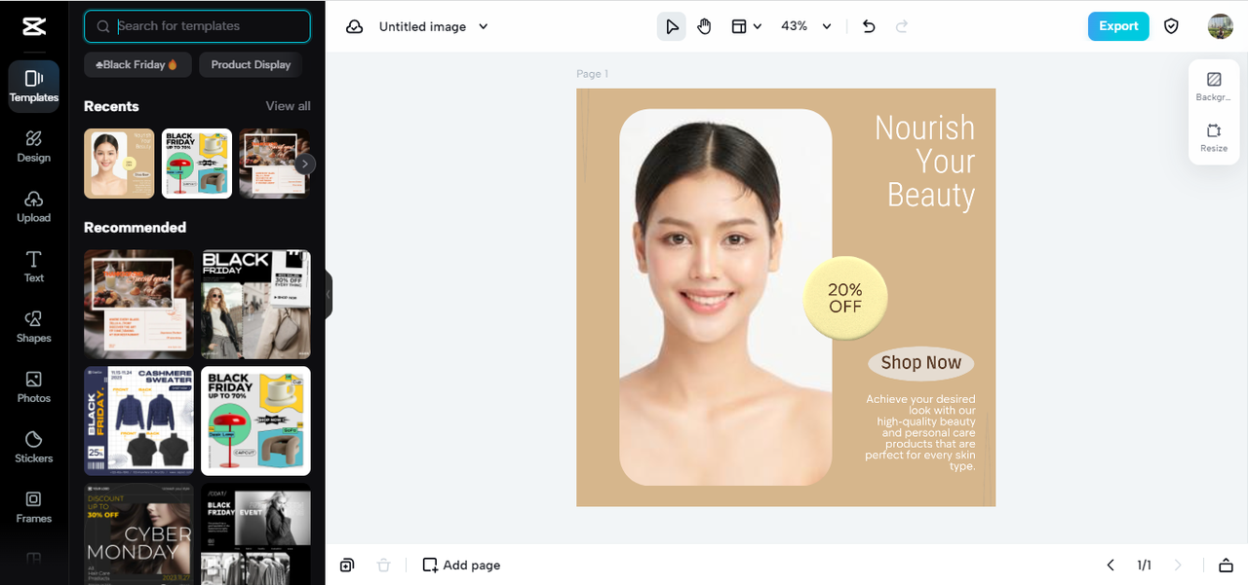Redo the last action

click(902, 26)
